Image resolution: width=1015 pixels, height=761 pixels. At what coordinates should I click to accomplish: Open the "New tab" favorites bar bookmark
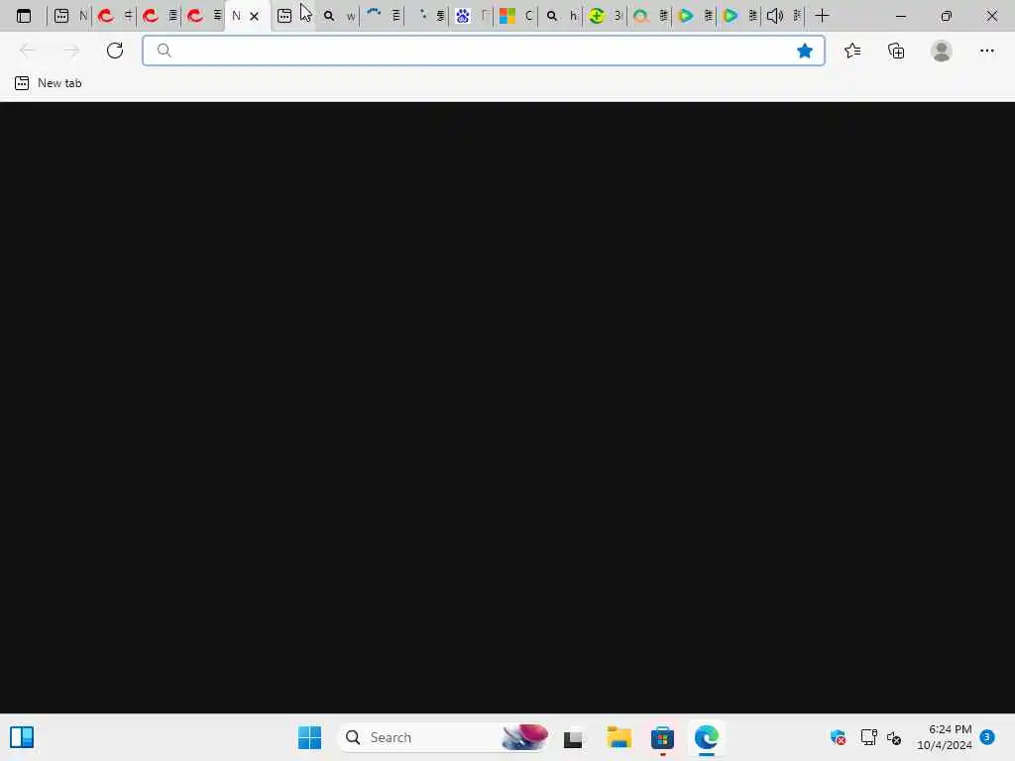pos(49,83)
